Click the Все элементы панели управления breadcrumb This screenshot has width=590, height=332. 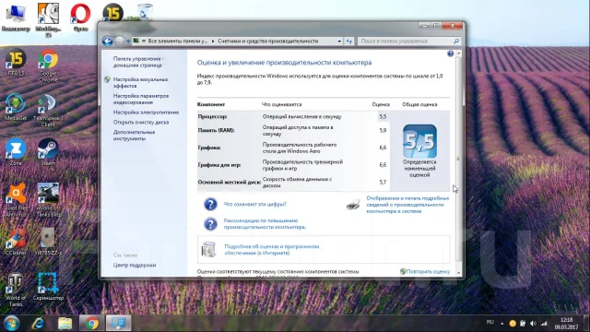click(178, 41)
